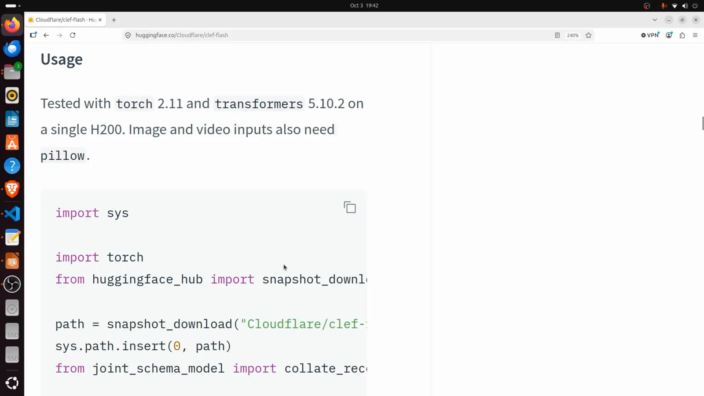Reload the current page
The width and height of the screenshot is (704, 396).
(73, 35)
